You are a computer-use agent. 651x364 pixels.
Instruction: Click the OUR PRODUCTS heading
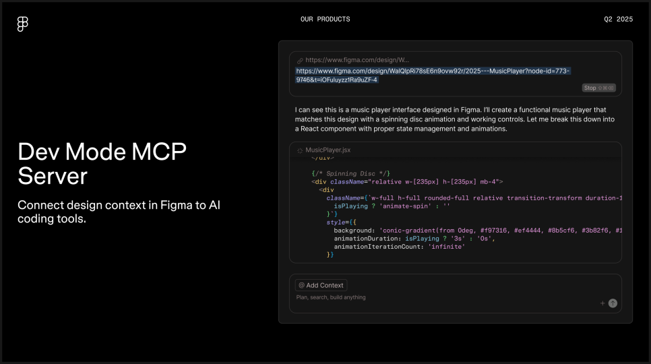(x=325, y=19)
